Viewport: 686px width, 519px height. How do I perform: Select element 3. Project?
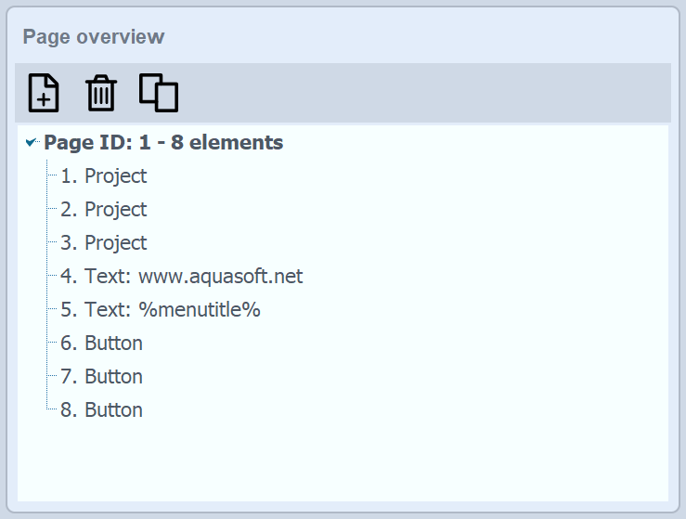(x=104, y=243)
